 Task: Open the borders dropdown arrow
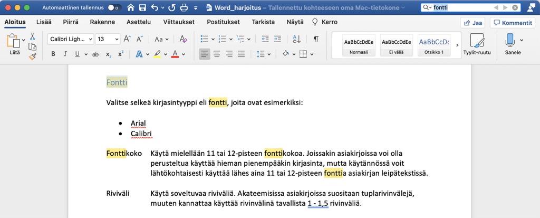[312, 54]
